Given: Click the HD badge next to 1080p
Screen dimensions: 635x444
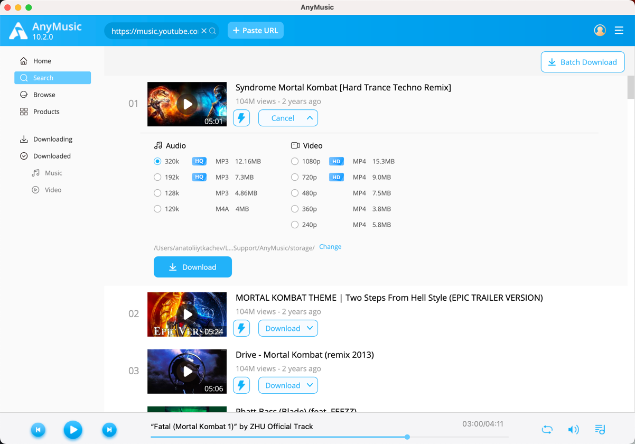Looking at the screenshot, I should point(337,161).
